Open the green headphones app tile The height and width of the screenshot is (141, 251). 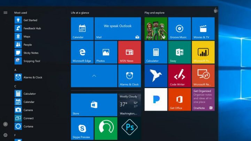click(x=106, y=128)
